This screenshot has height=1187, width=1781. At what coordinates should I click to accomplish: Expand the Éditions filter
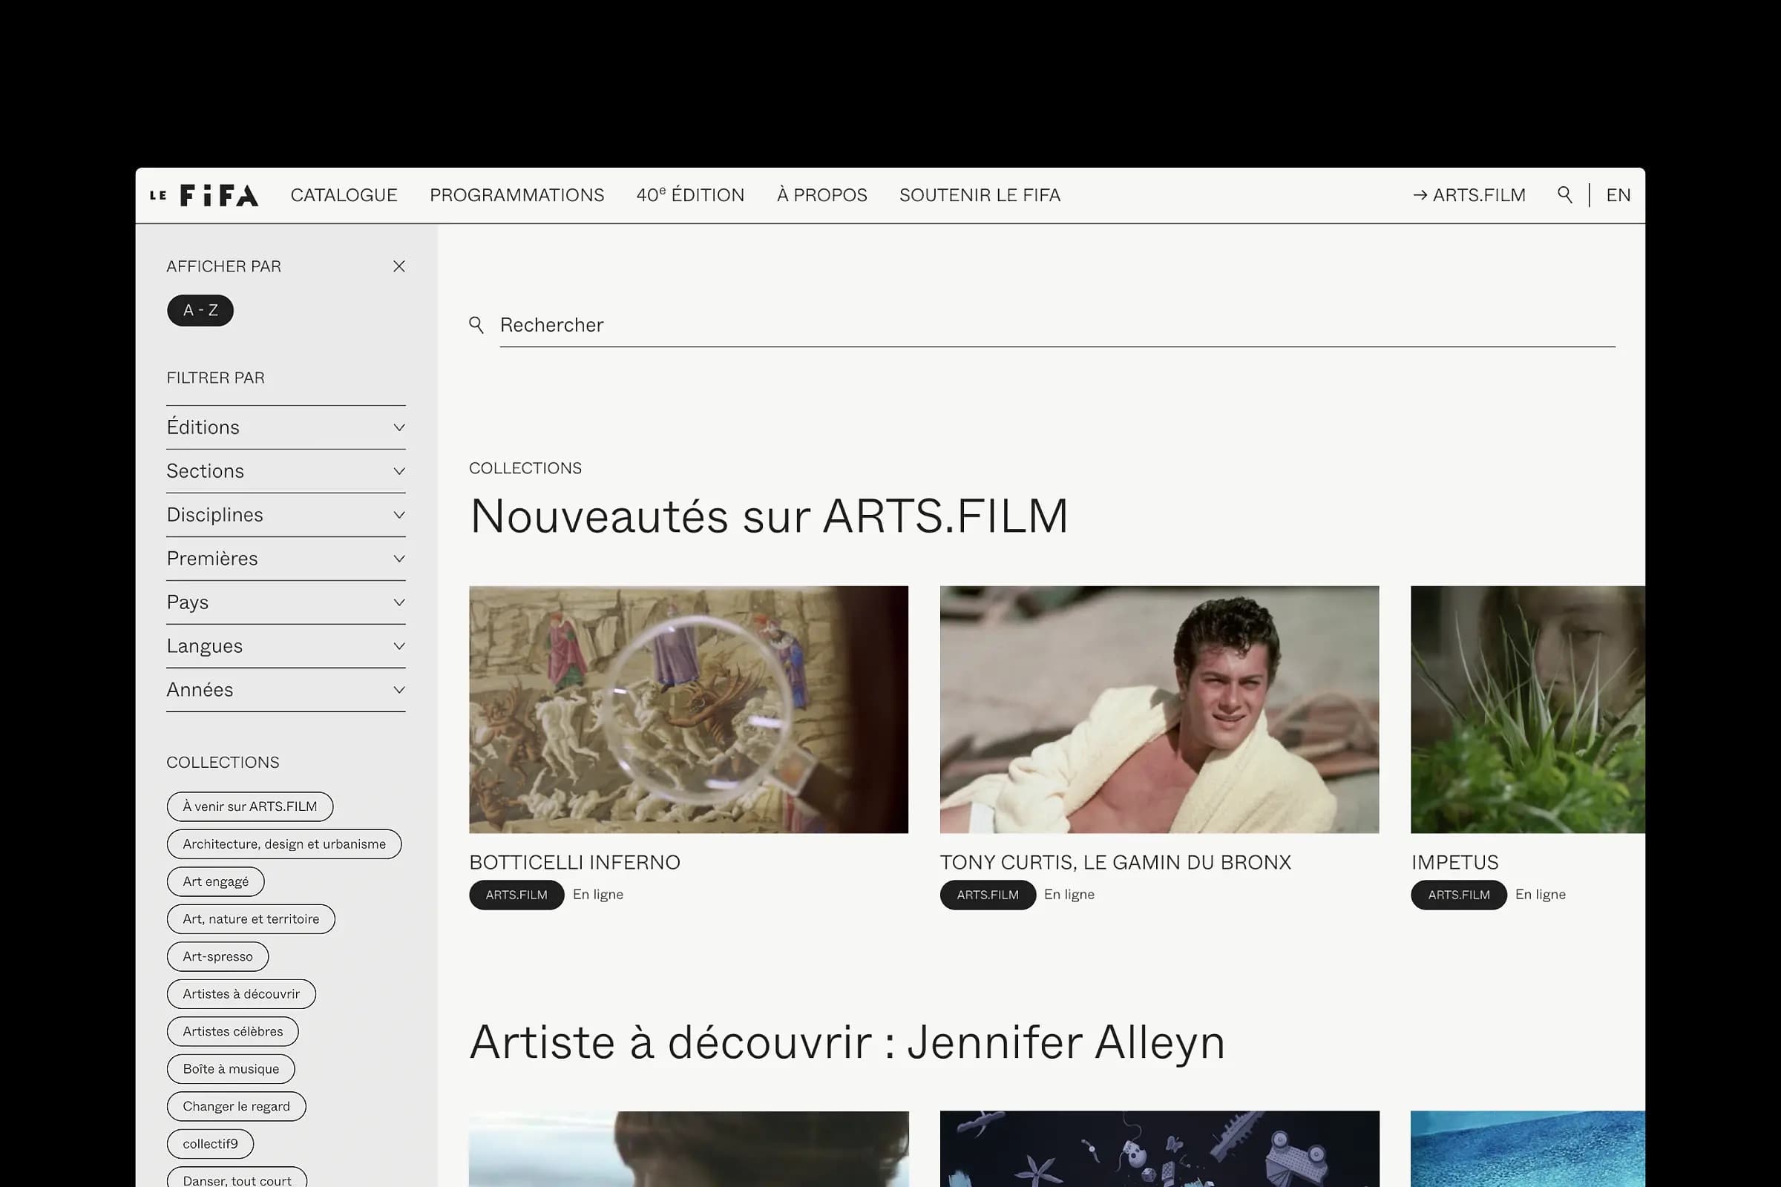click(286, 428)
